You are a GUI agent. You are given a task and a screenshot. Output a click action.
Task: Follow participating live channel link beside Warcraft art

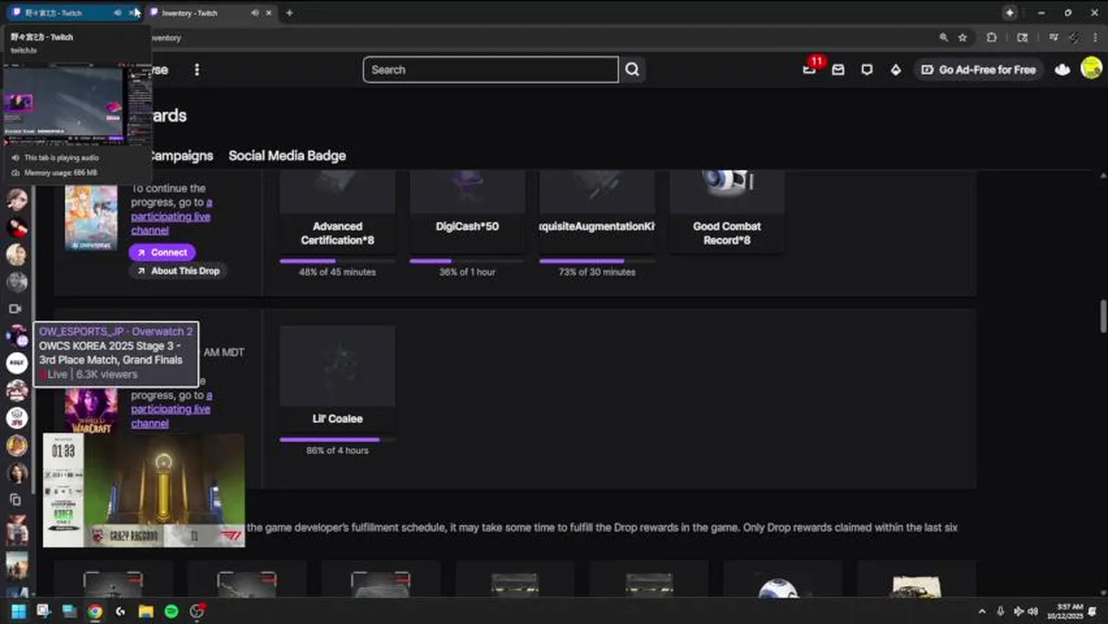click(x=171, y=409)
